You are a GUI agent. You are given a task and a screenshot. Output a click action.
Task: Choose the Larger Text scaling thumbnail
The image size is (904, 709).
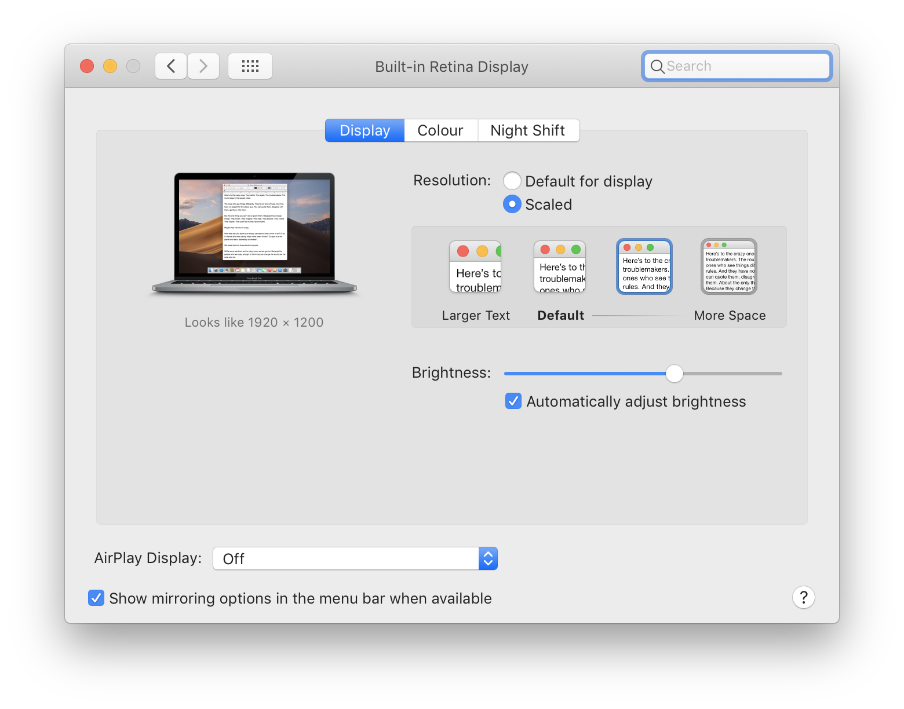pos(475,266)
